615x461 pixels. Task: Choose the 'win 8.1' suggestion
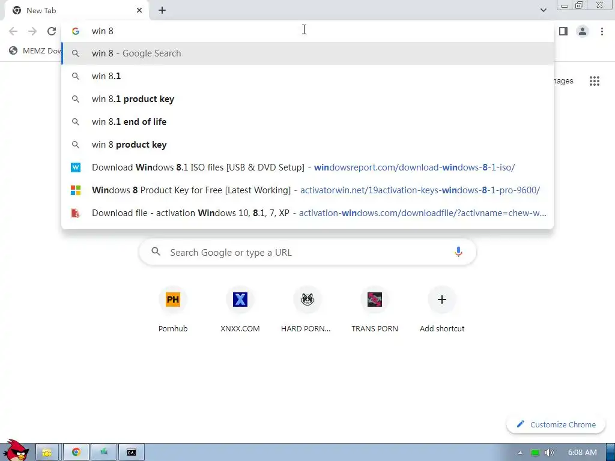pos(307,76)
